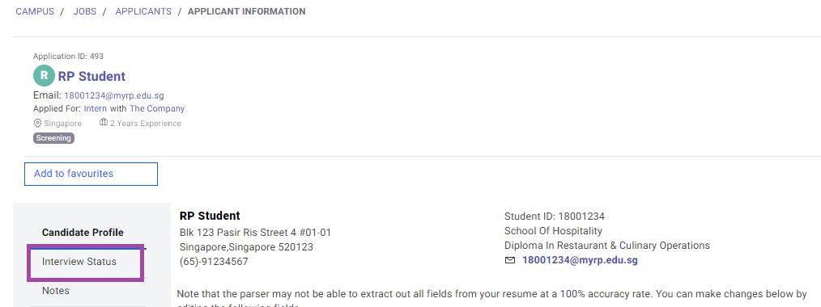
Task: Click the email link under applicant name
Action: coord(114,95)
